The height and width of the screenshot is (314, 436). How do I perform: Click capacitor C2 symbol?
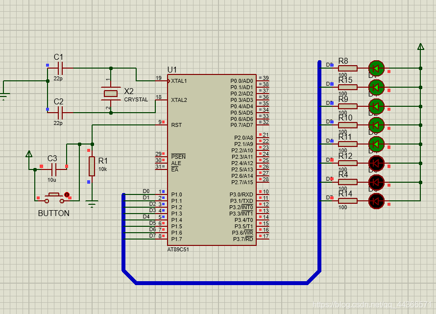pyautogui.click(x=60, y=113)
